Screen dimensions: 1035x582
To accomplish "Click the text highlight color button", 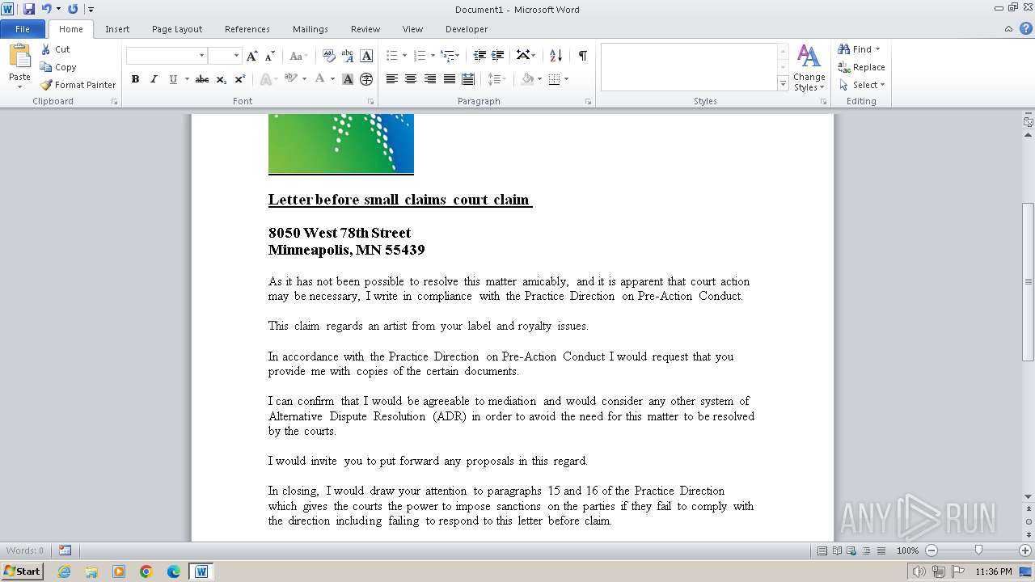I will 290,79.
